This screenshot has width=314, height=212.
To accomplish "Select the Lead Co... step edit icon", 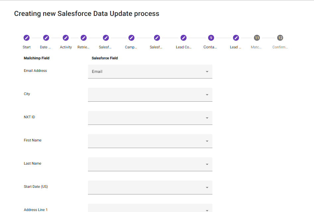I will tap(184, 38).
